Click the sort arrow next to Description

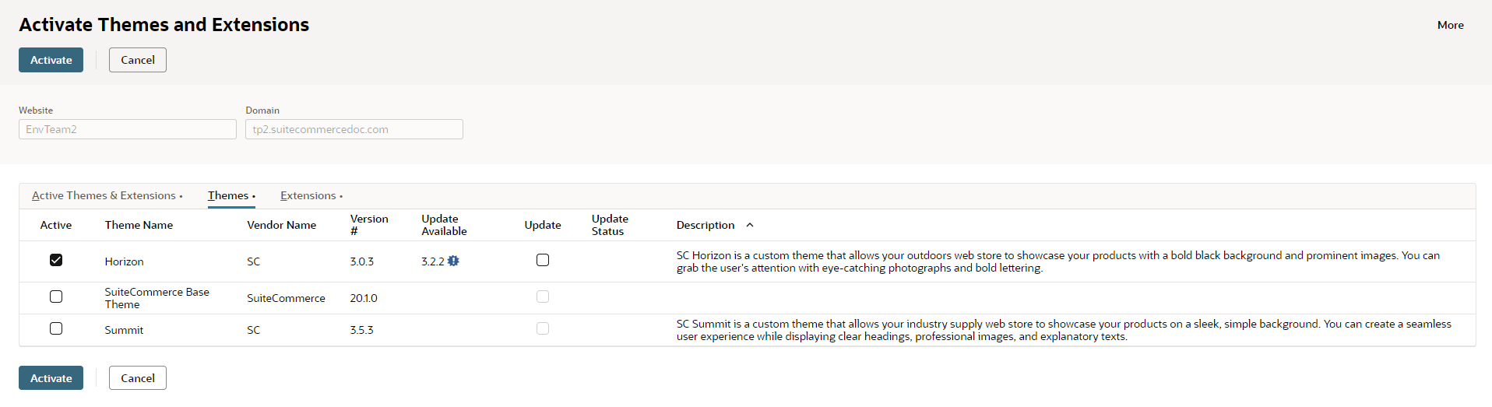(x=750, y=225)
